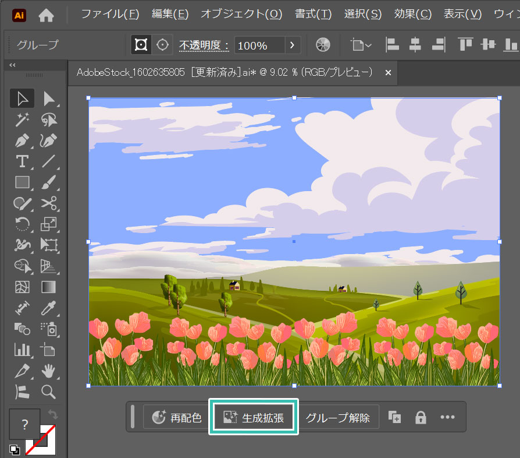The width and height of the screenshot is (520, 458).
Task: Open the 効果(C) menu
Action: pyautogui.click(x=412, y=14)
